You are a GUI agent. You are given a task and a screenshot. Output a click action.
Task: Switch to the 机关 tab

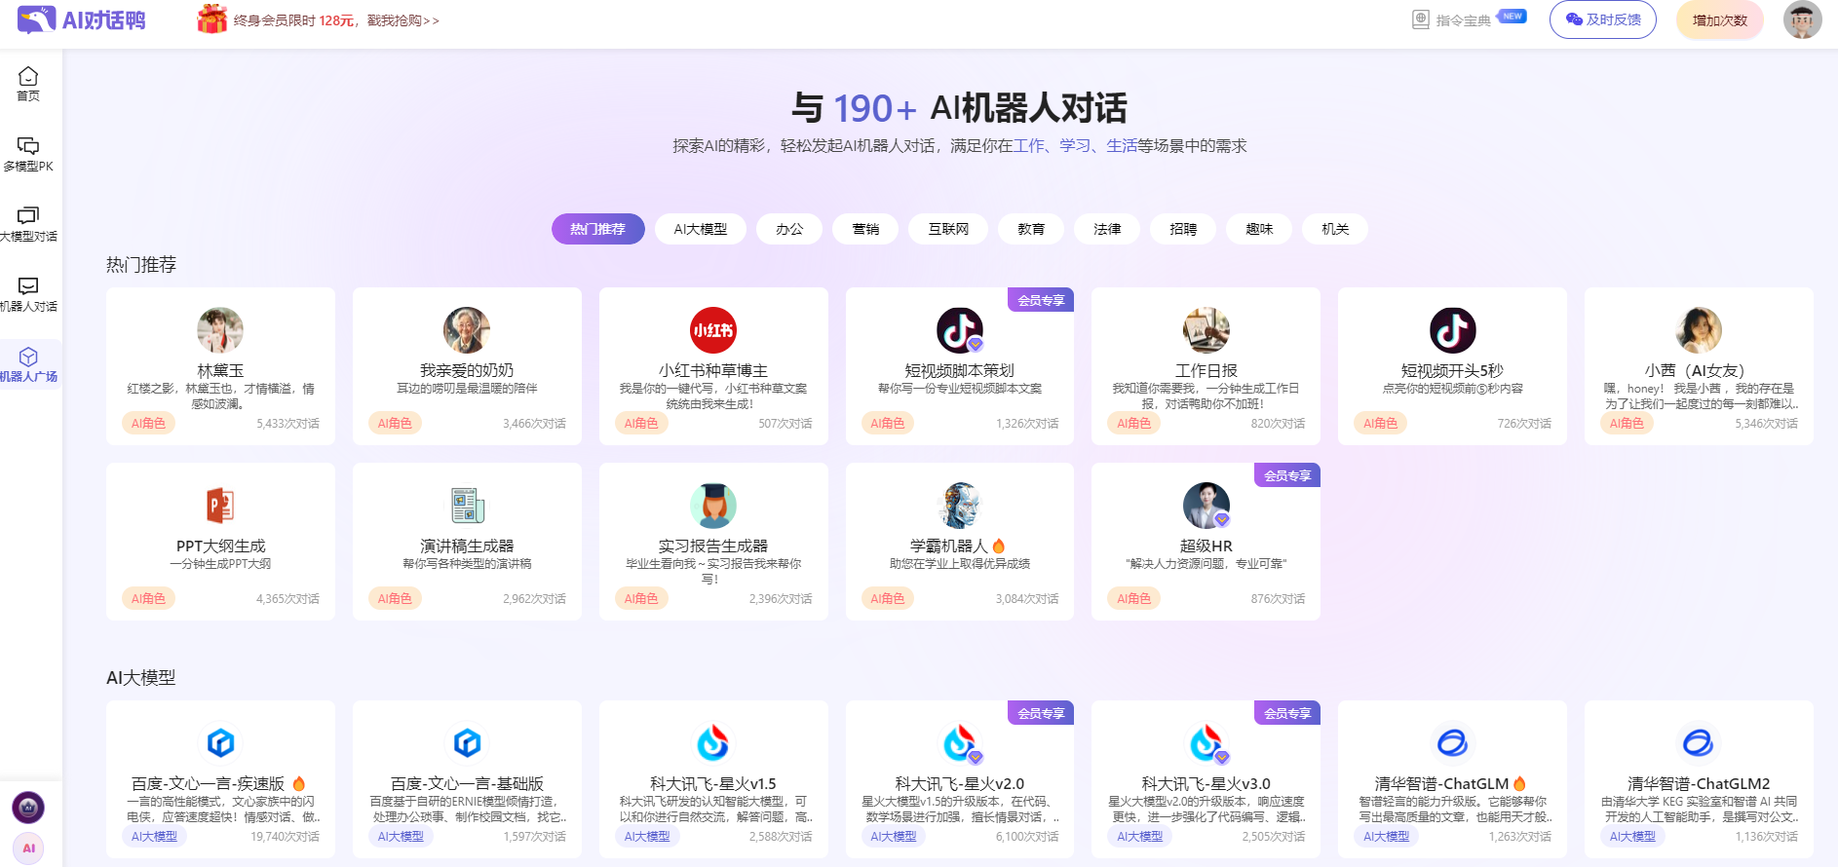[1335, 229]
